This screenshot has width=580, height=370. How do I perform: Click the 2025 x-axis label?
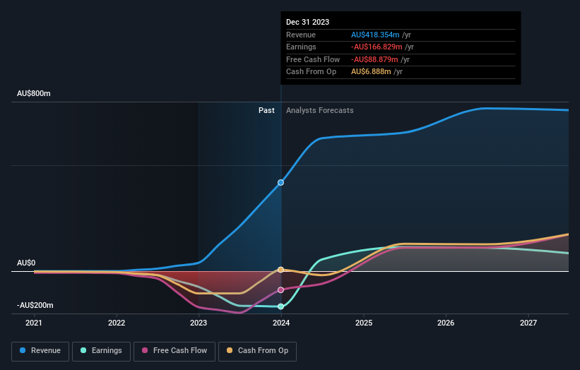tap(364, 323)
